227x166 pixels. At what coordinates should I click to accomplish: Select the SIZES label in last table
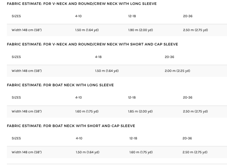(x=16, y=138)
